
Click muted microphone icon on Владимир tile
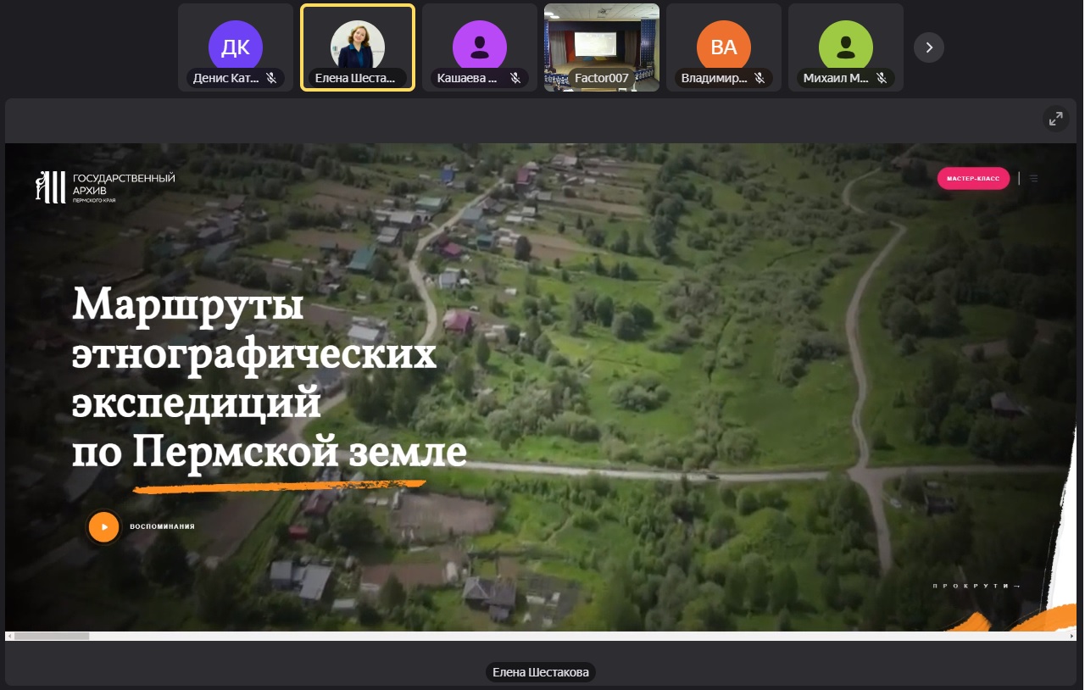coord(759,78)
